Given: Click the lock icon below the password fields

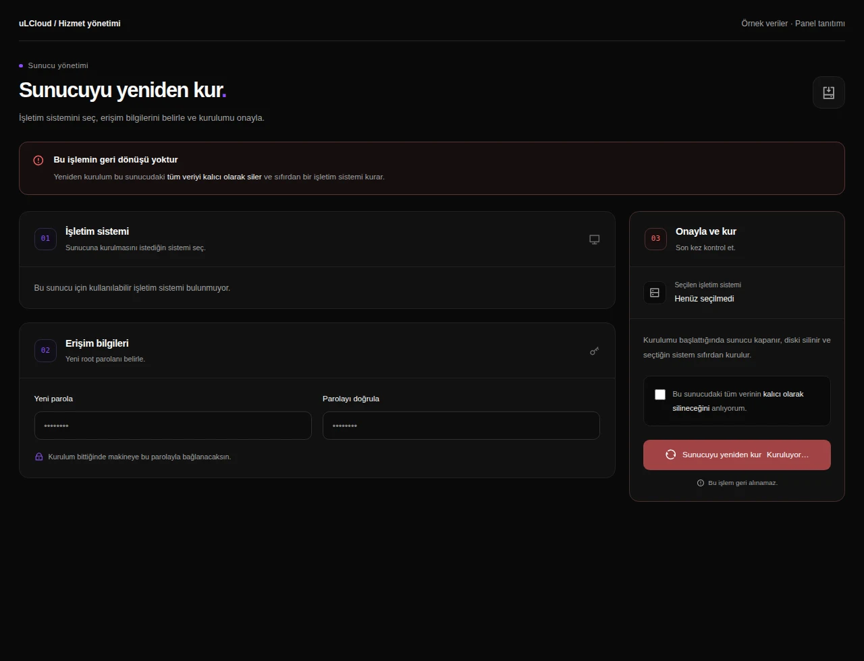Looking at the screenshot, I should click(39, 457).
